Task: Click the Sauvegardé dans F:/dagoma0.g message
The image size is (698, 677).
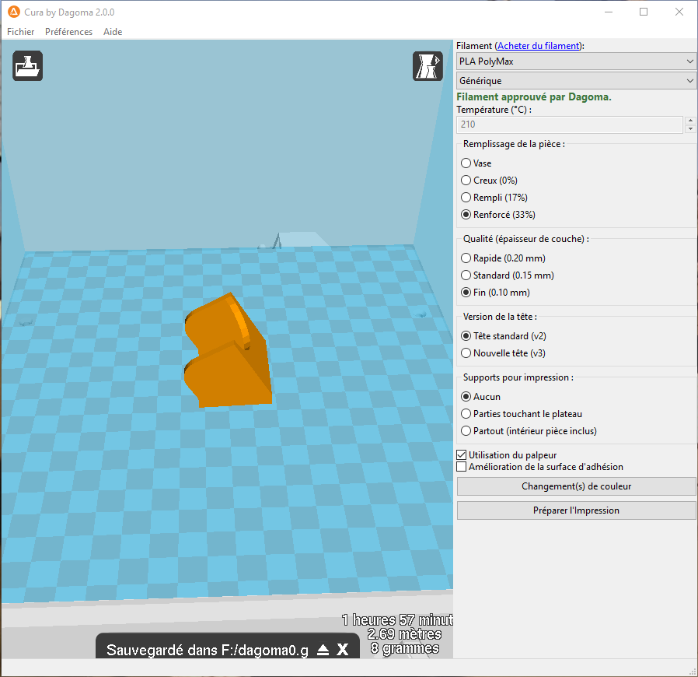Action: (207, 650)
